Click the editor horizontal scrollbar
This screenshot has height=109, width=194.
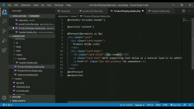(x=113, y=102)
